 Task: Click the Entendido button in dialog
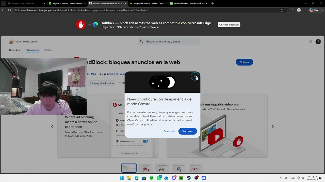click(x=169, y=131)
